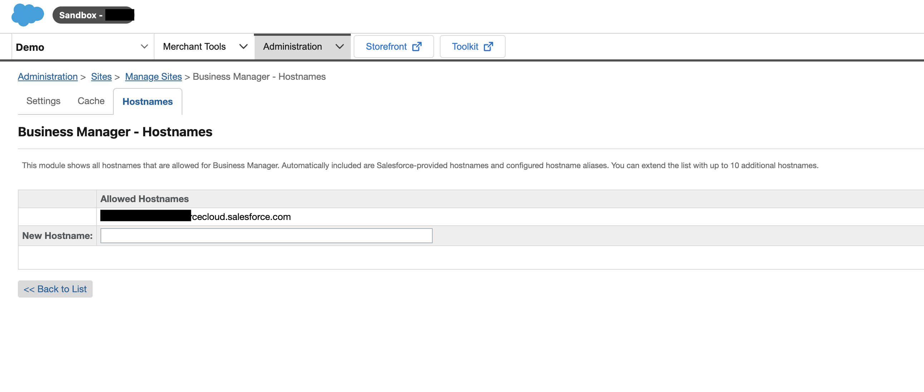Image resolution: width=924 pixels, height=392 pixels.
Task: Click the Administration chevron arrow
Action: pyautogui.click(x=339, y=46)
